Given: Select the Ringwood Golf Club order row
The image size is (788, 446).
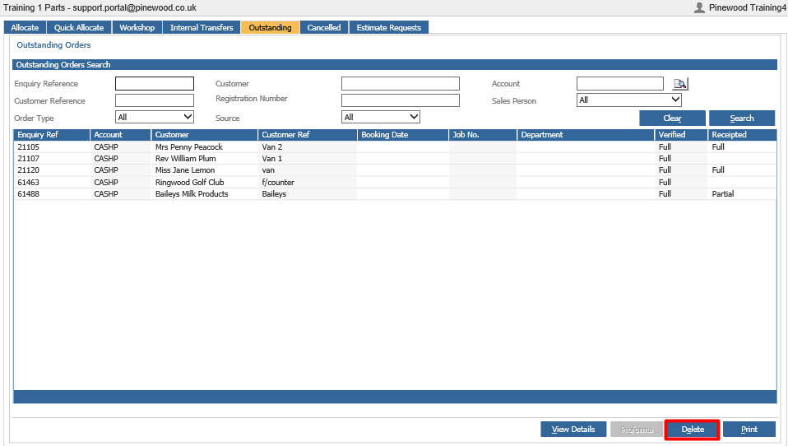Looking at the screenshot, I should pyautogui.click(x=395, y=182).
